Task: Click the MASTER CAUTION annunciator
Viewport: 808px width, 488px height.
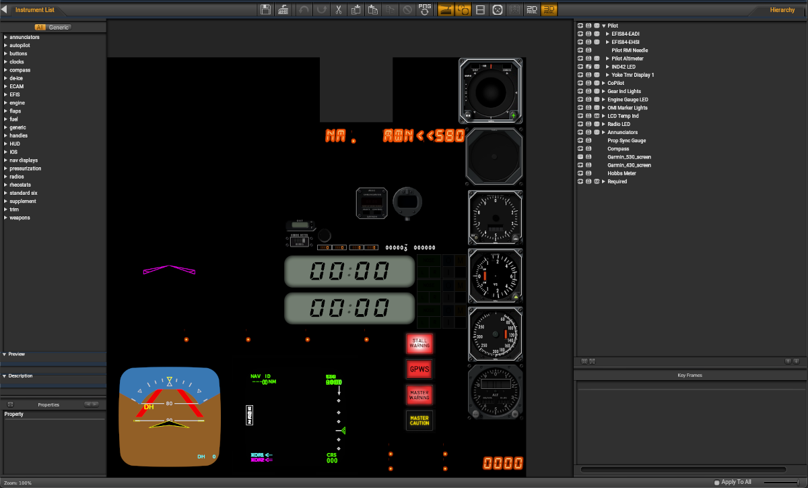Action: [x=419, y=420]
